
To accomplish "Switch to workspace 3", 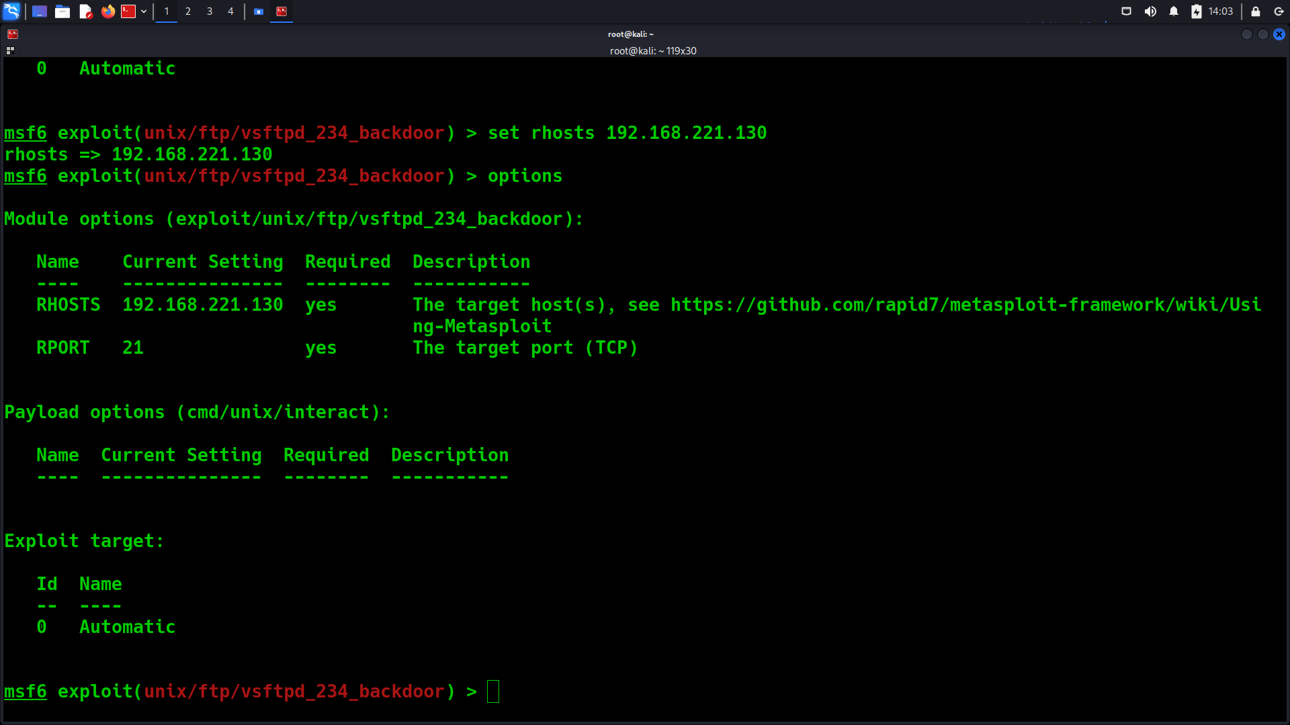I will point(210,11).
